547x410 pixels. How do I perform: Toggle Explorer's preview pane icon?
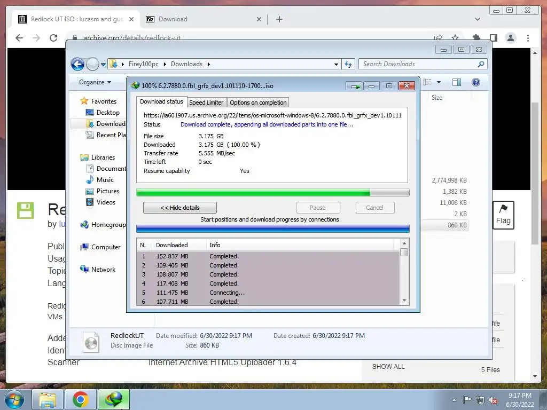pos(457,82)
